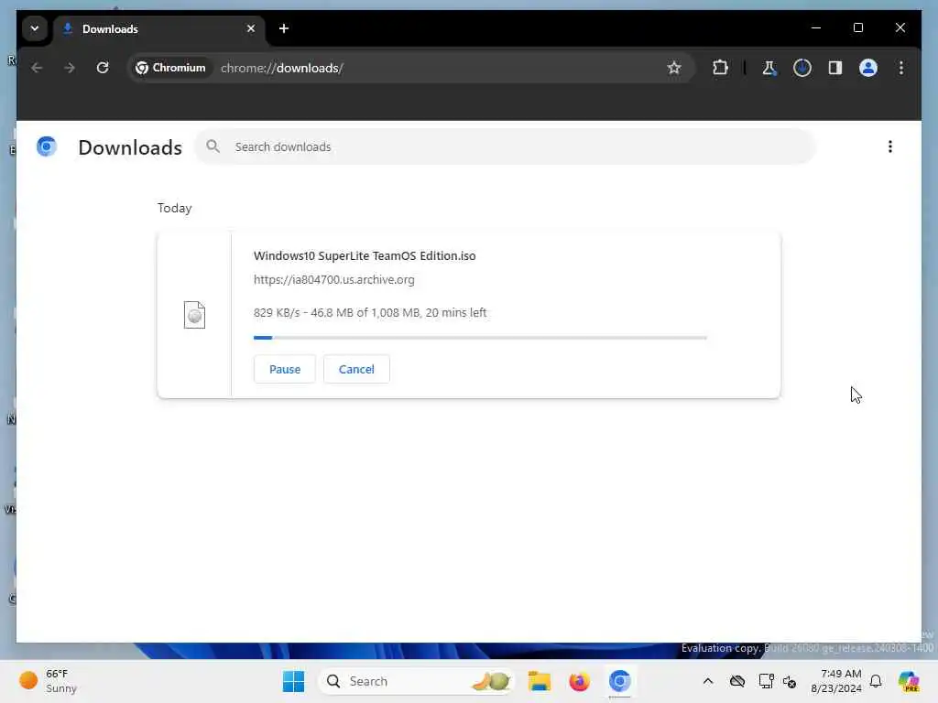Open the tab search dropdown arrow
The height and width of the screenshot is (703, 938).
click(x=35, y=28)
